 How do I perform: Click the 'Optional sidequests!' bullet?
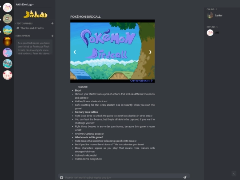(x=86, y=156)
